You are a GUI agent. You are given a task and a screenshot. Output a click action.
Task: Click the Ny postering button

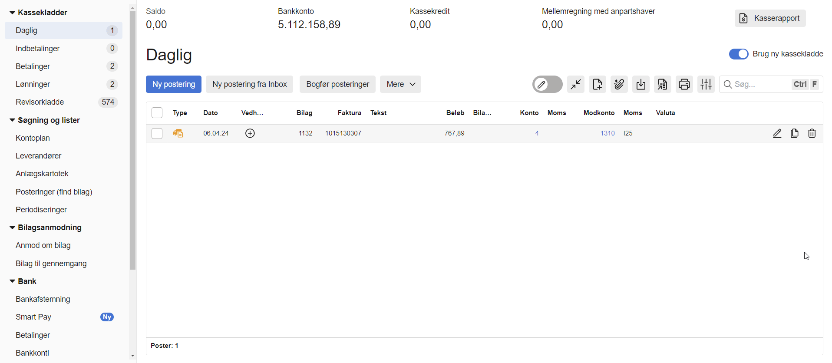(173, 84)
